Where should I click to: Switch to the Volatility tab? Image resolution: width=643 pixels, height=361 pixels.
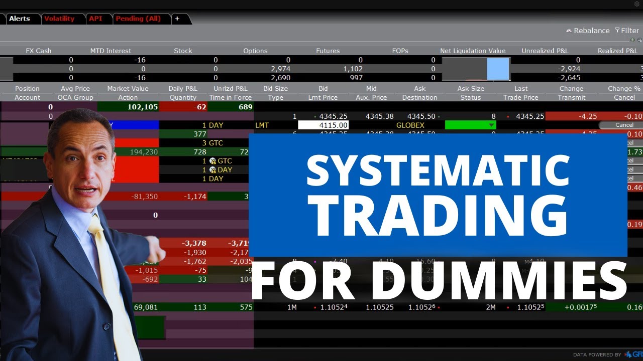tap(59, 19)
